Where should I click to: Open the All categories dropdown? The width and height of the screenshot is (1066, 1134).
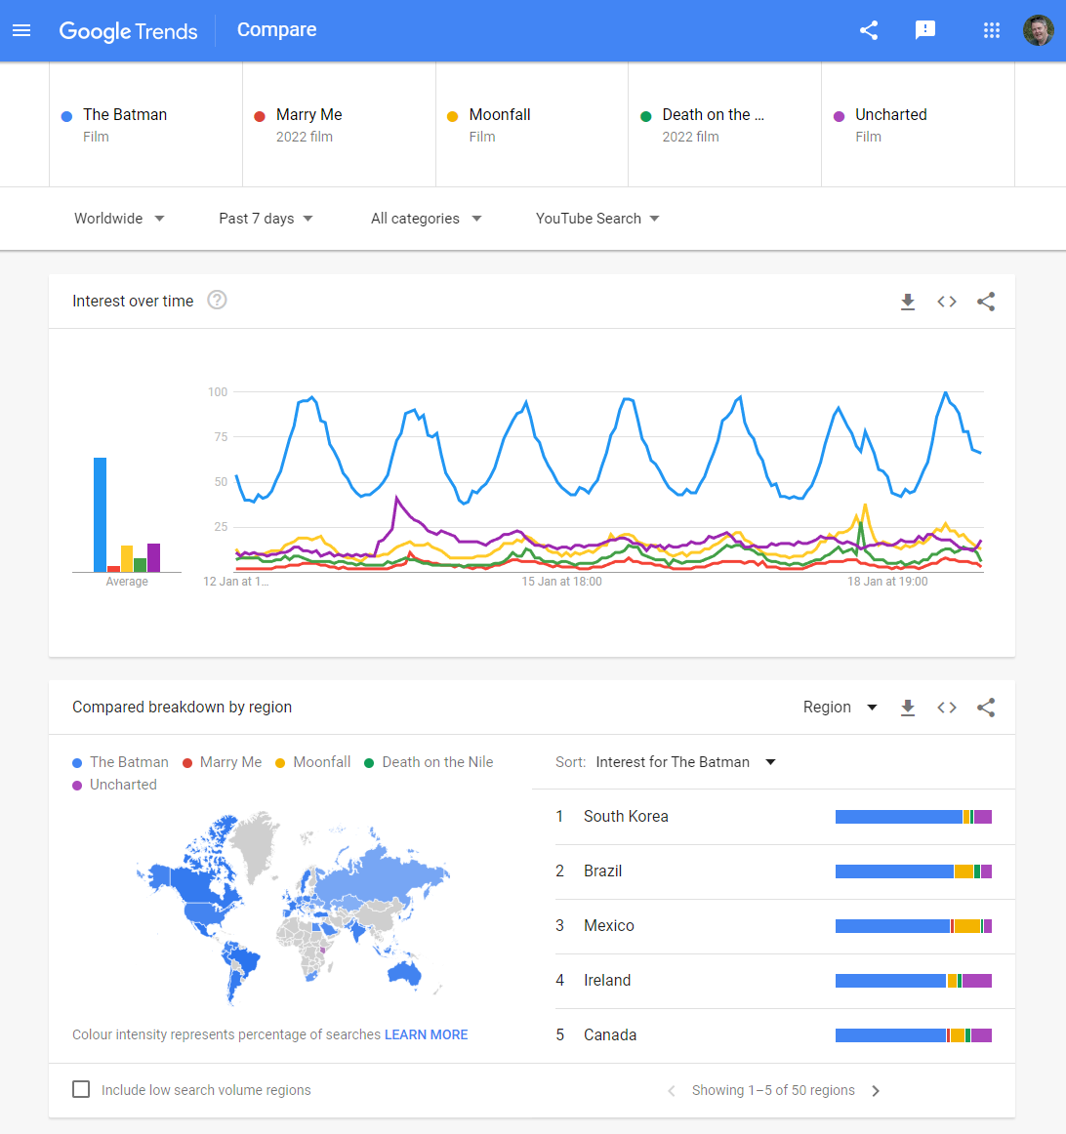pos(426,219)
